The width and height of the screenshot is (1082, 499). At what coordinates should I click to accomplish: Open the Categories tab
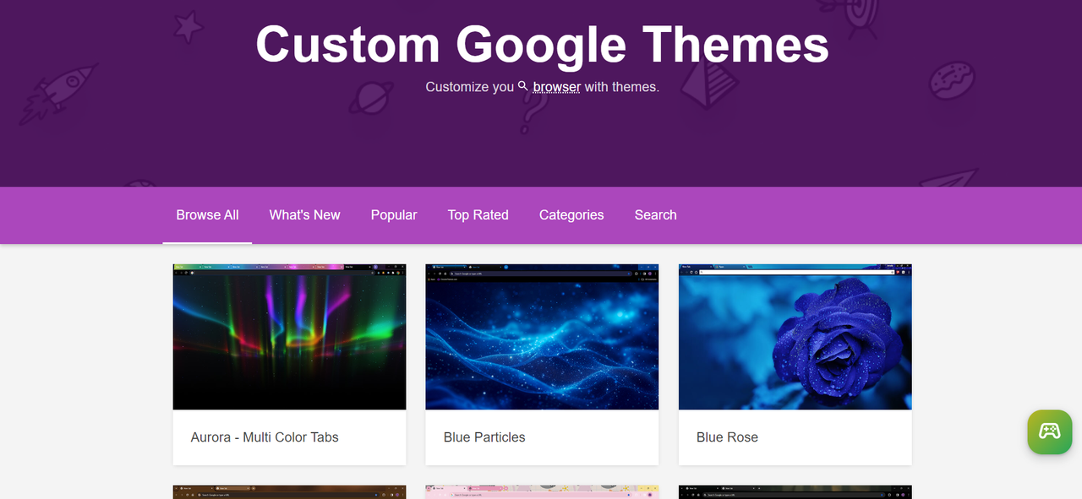(571, 215)
